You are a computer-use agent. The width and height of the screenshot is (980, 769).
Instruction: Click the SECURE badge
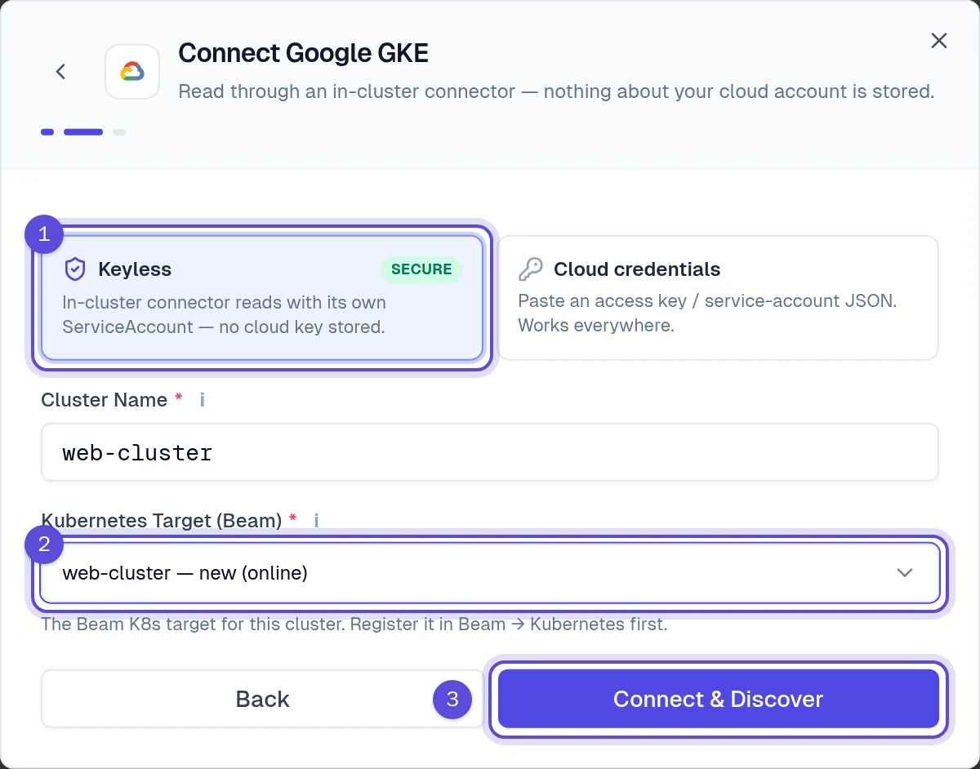pyautogui.click(x=421, y=269)
